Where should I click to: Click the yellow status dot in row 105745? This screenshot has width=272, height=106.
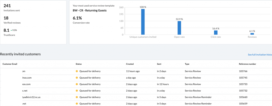click(77, 78)
